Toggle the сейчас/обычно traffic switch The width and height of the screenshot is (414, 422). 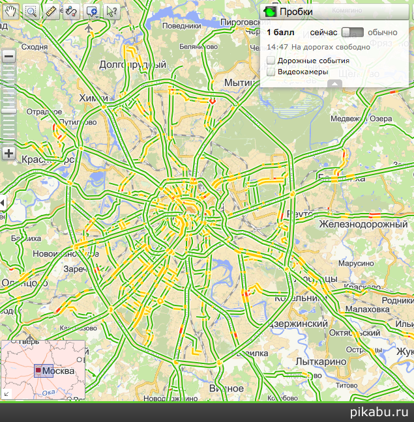coord(352,33)
